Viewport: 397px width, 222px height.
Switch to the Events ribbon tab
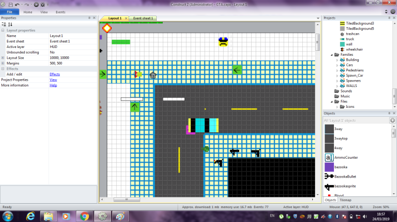61,12
